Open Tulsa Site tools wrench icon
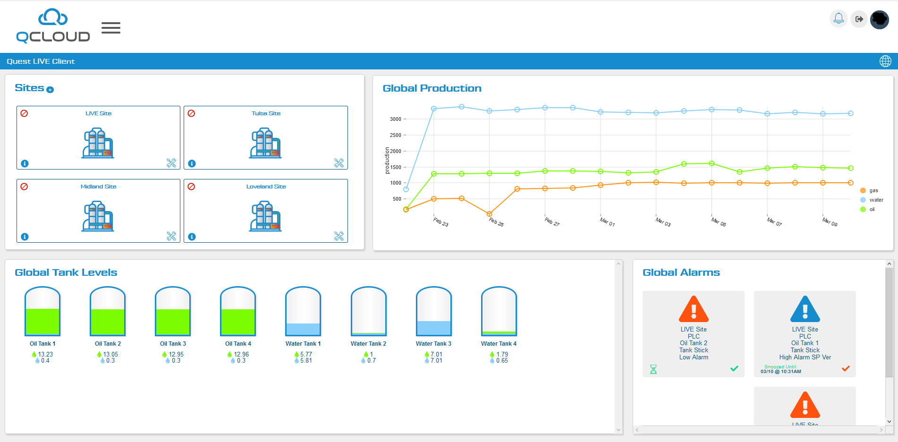The image size is (898, 442). (339, 163)
